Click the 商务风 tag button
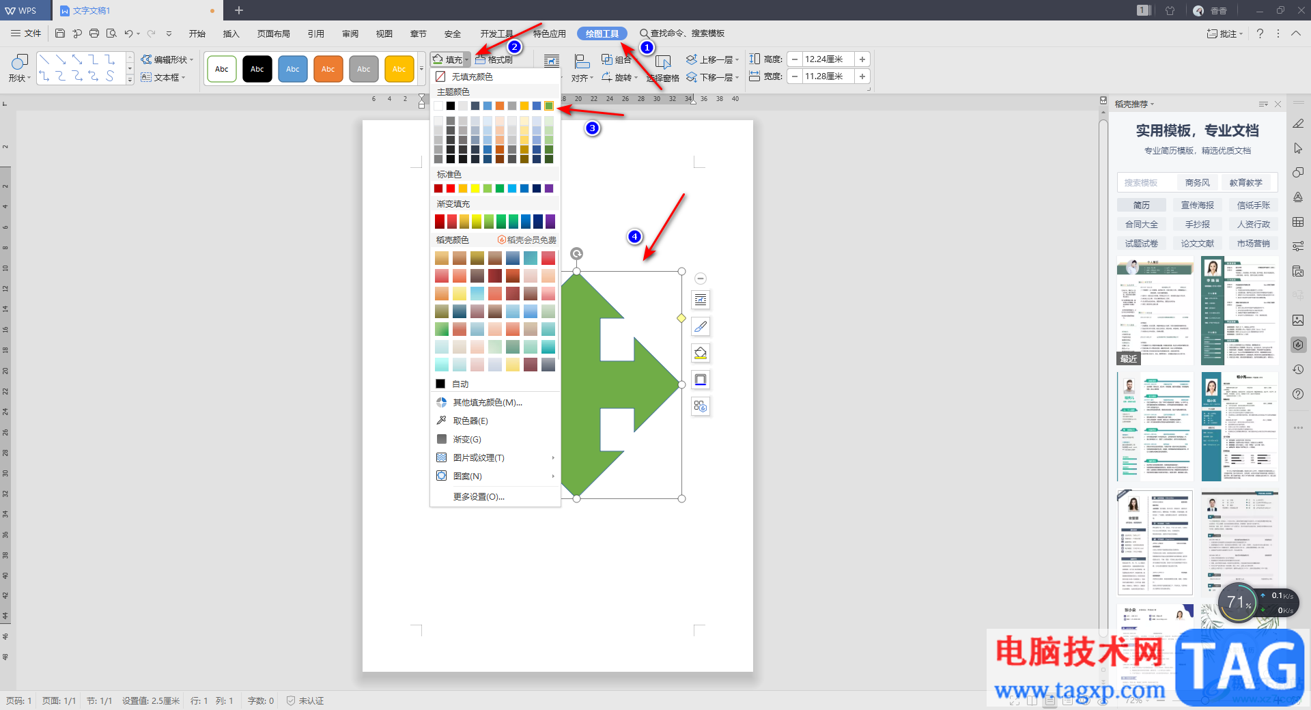 point(1198,182)
